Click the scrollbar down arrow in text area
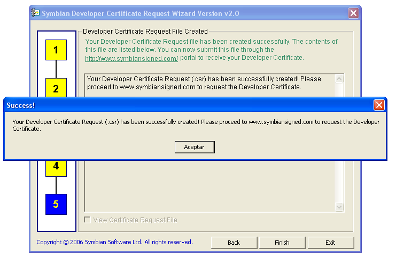Viewport: 396px width, 265px height. click(339, 207)
